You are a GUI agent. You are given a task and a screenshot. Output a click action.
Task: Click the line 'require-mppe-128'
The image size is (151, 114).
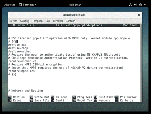click(x=21, y=71)
